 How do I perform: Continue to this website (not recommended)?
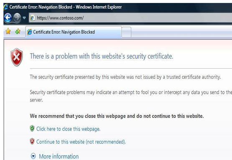[x=81, y=142]
